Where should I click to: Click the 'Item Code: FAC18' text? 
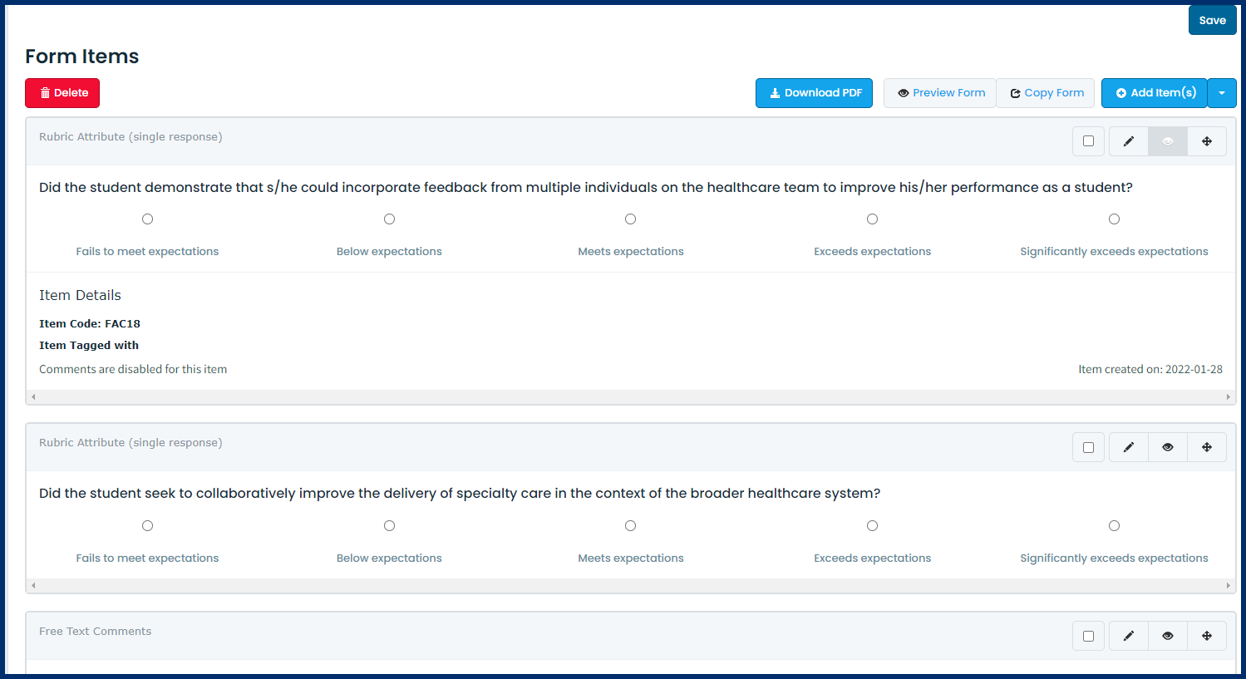coord(90,324)
